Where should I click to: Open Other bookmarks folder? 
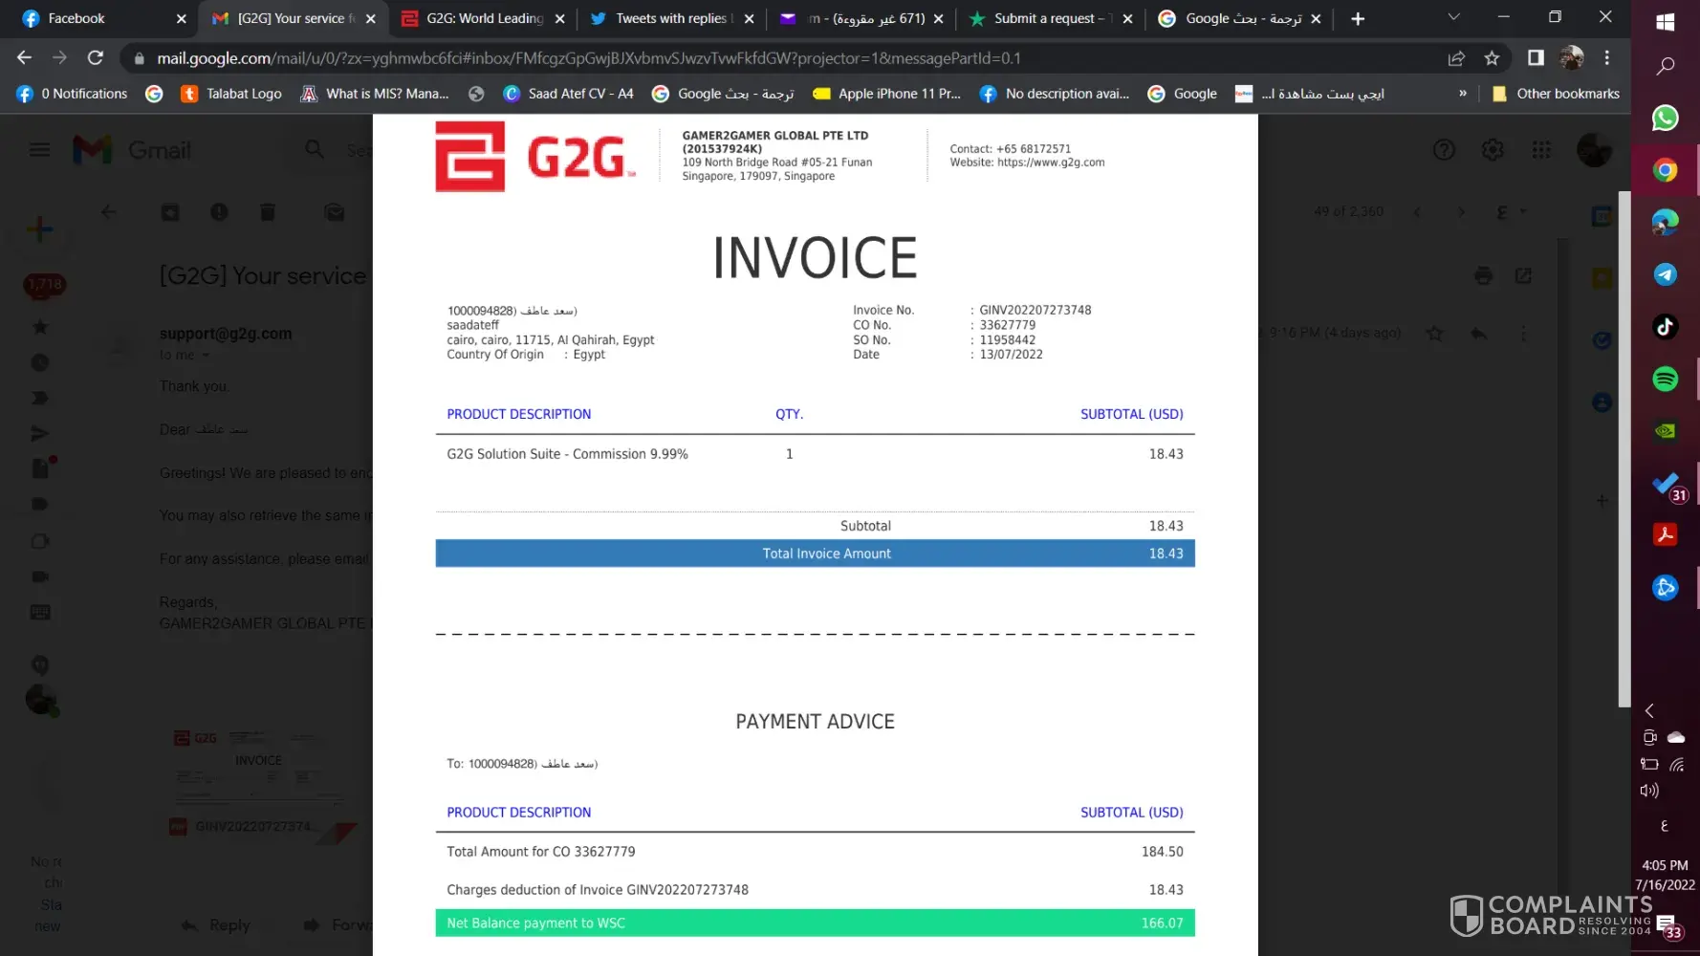pos(1556,94)
